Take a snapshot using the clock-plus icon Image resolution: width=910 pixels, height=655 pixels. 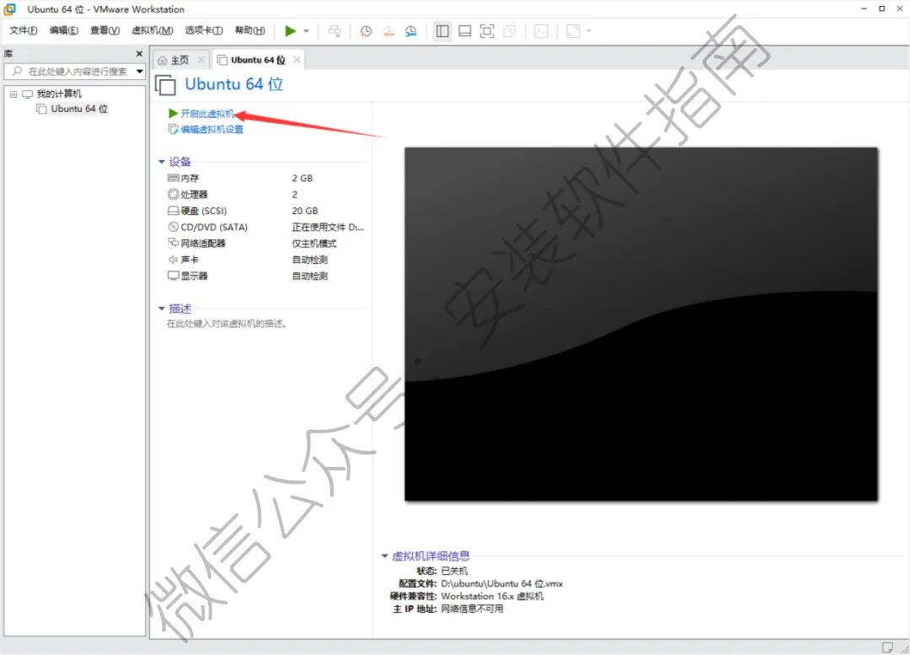click(x=366, y=31)
